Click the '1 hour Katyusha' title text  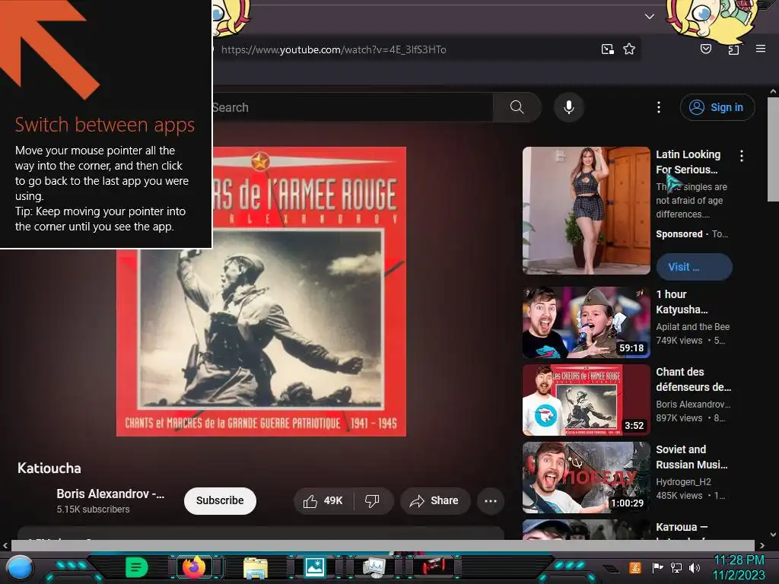pos(682,302)
